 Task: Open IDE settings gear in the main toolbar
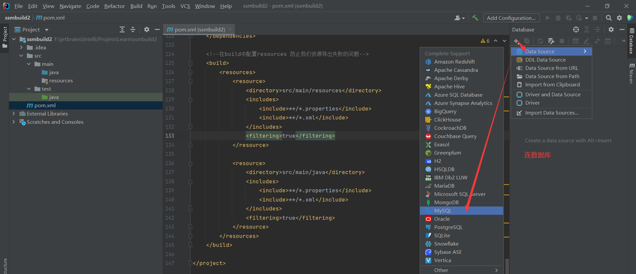619,18
